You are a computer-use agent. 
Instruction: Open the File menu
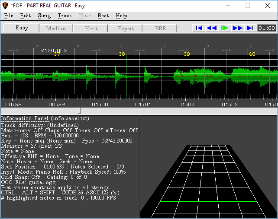click(x=8, y=16)
